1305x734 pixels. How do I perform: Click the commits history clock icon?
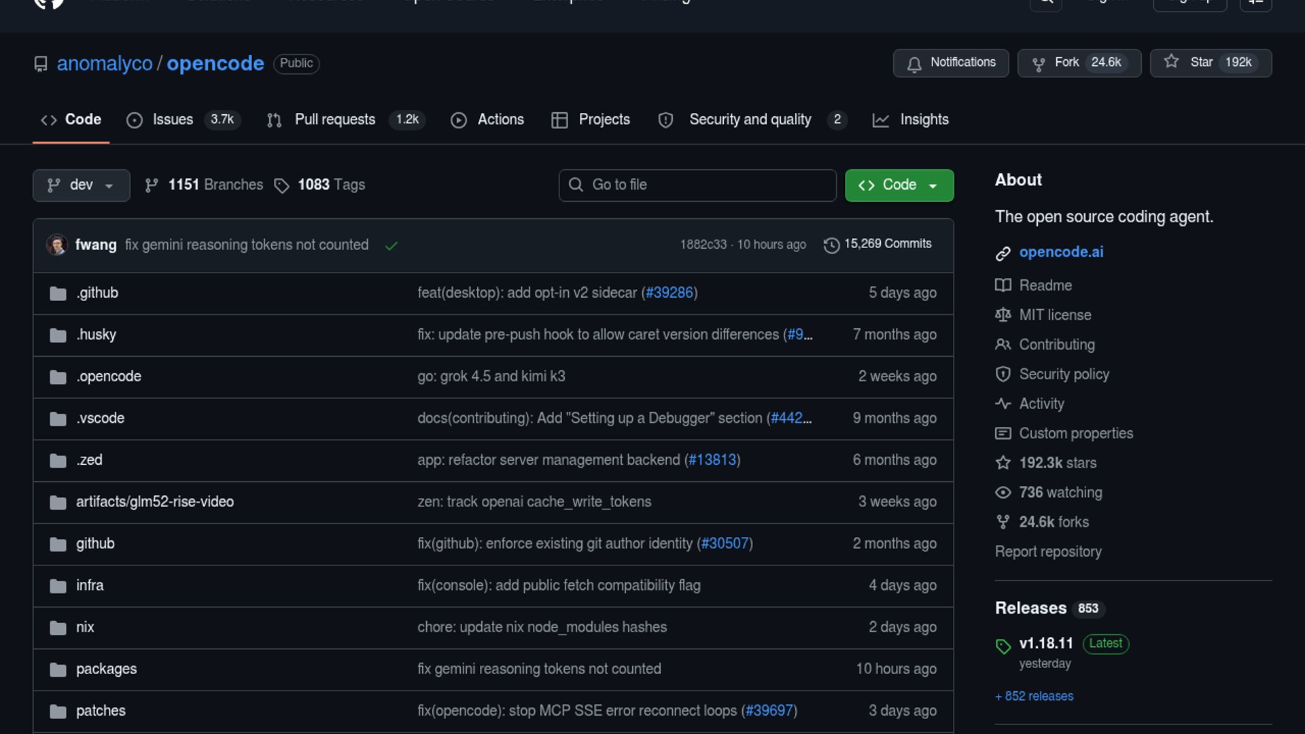[831, 245]
